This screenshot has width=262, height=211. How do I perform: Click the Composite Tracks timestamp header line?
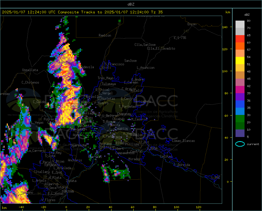click(x=82, y=12)
